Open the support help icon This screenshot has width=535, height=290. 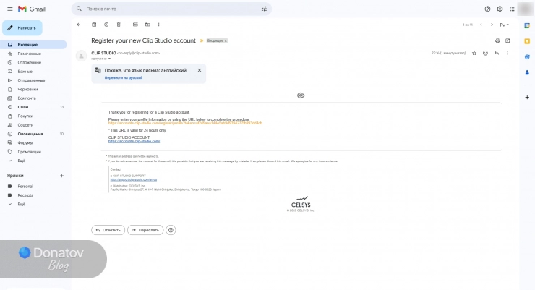tap(487, 9)
